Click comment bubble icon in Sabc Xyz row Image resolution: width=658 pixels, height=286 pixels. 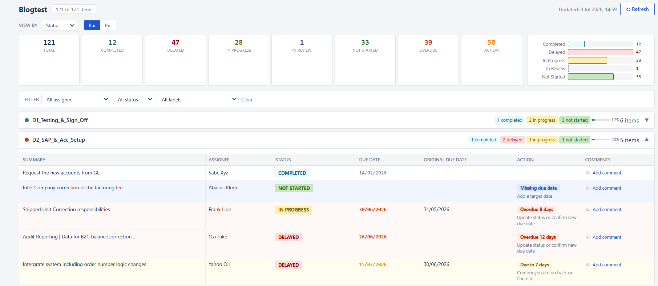588,173
